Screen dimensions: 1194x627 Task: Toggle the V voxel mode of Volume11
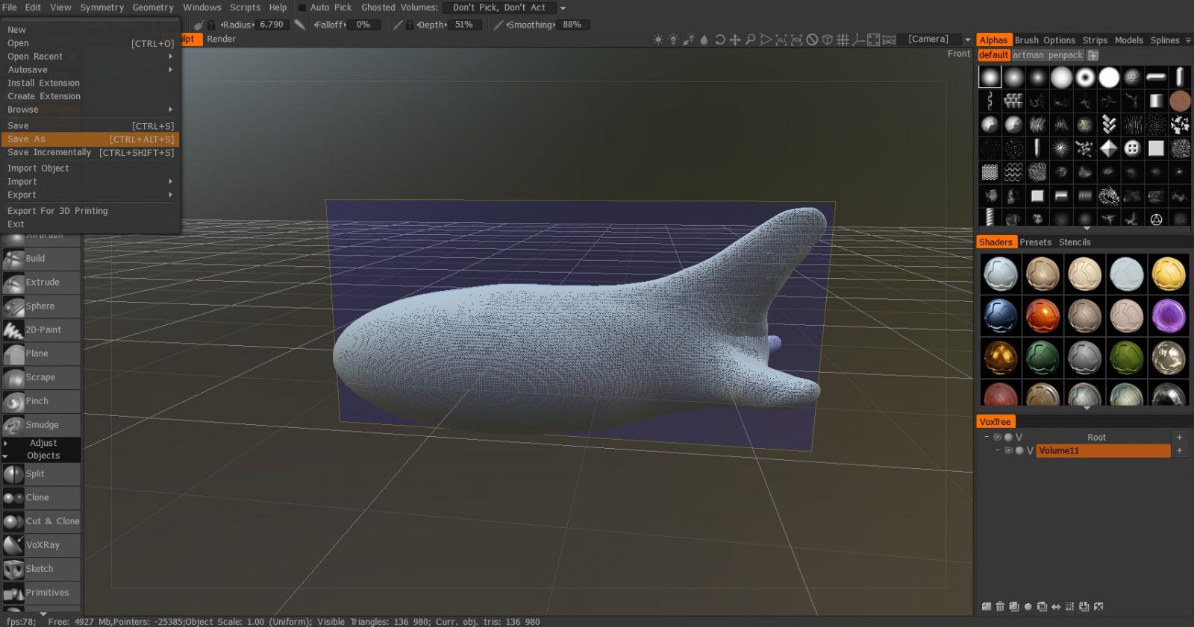(1030, 451)
